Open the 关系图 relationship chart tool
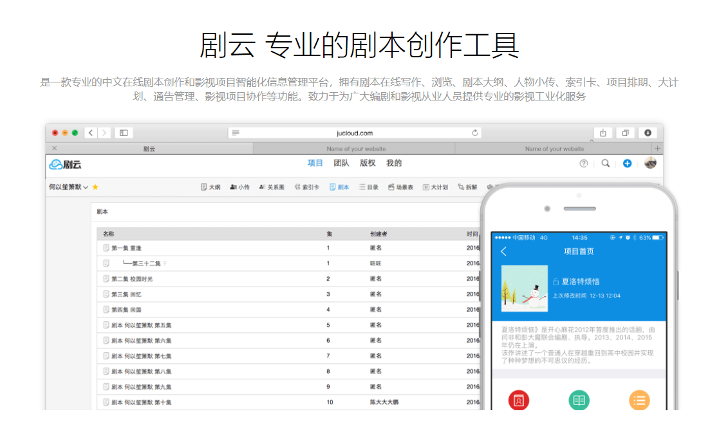This screenshot has width=701, height=445. coord(271,187)
